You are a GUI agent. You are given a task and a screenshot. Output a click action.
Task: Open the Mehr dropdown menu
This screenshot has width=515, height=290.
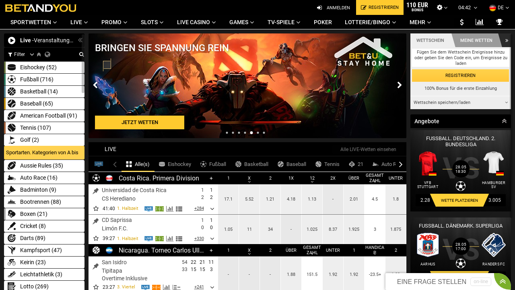420,22
